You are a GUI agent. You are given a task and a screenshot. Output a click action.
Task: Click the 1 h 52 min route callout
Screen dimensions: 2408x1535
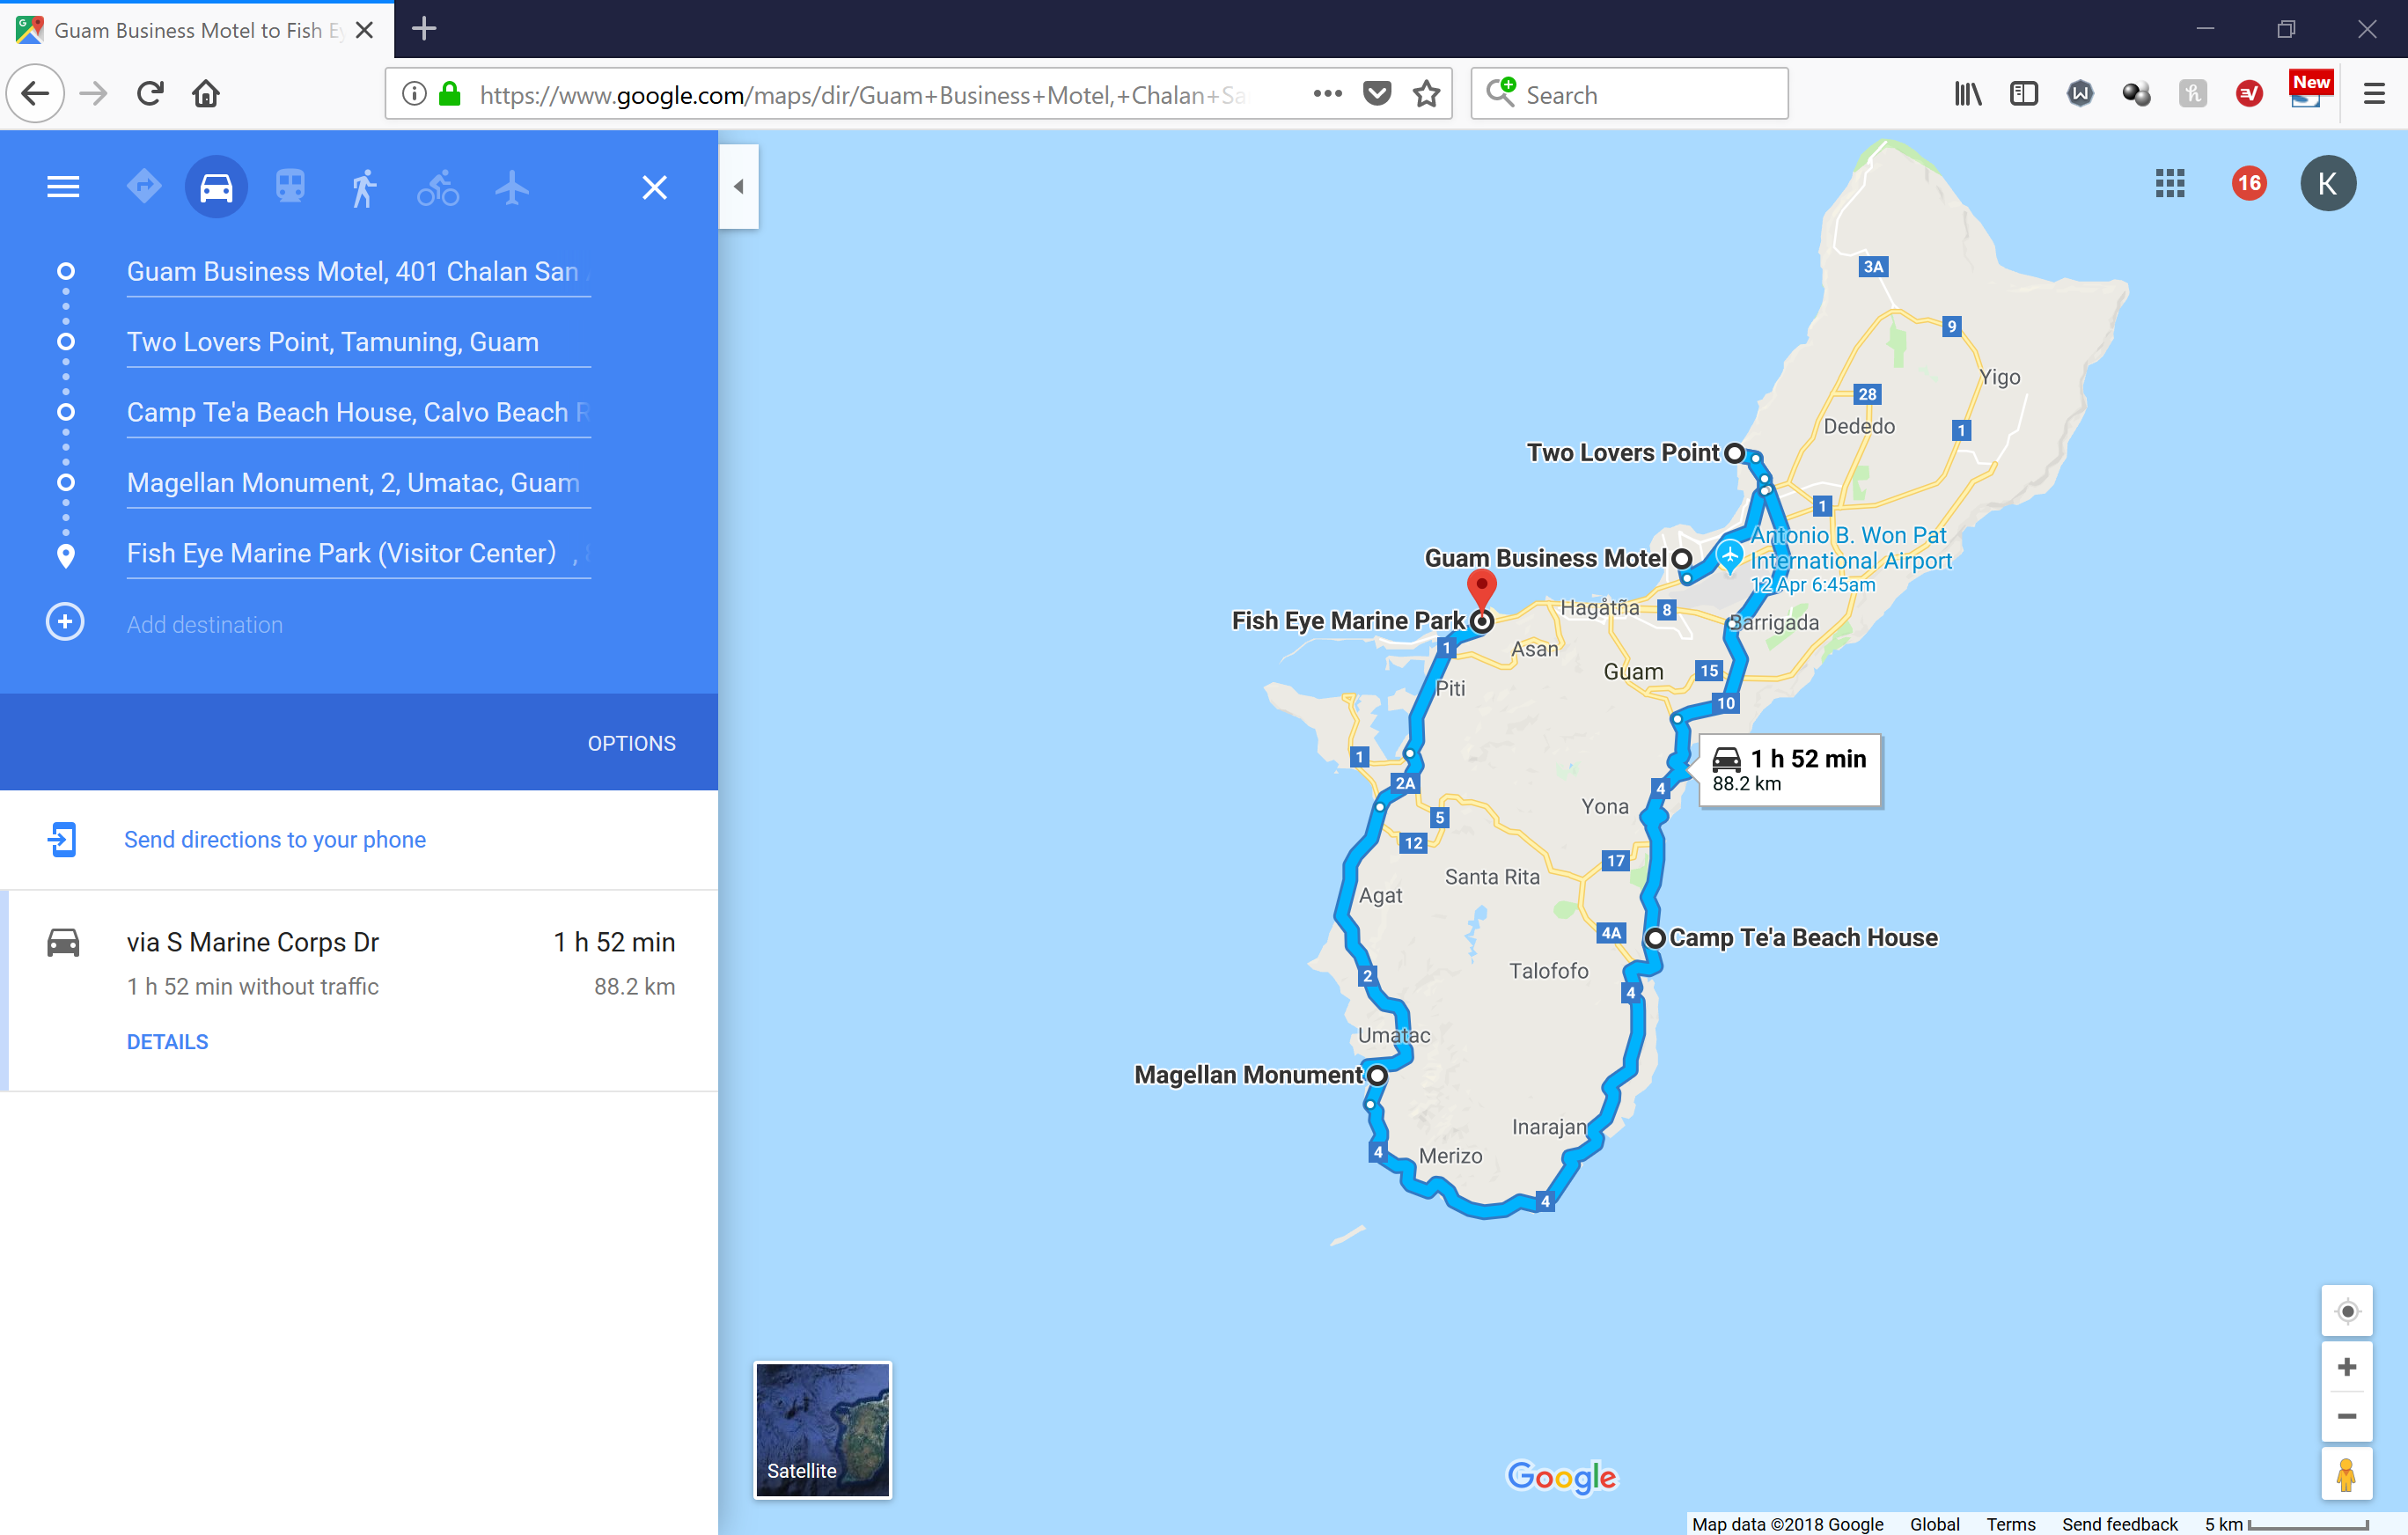click(x=1789, y=770)
